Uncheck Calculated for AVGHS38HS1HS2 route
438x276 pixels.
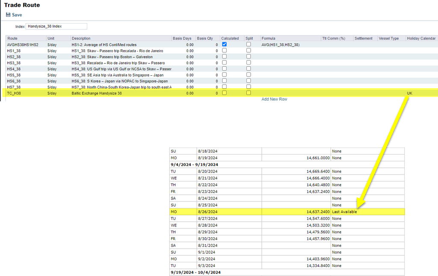(225, 44)
